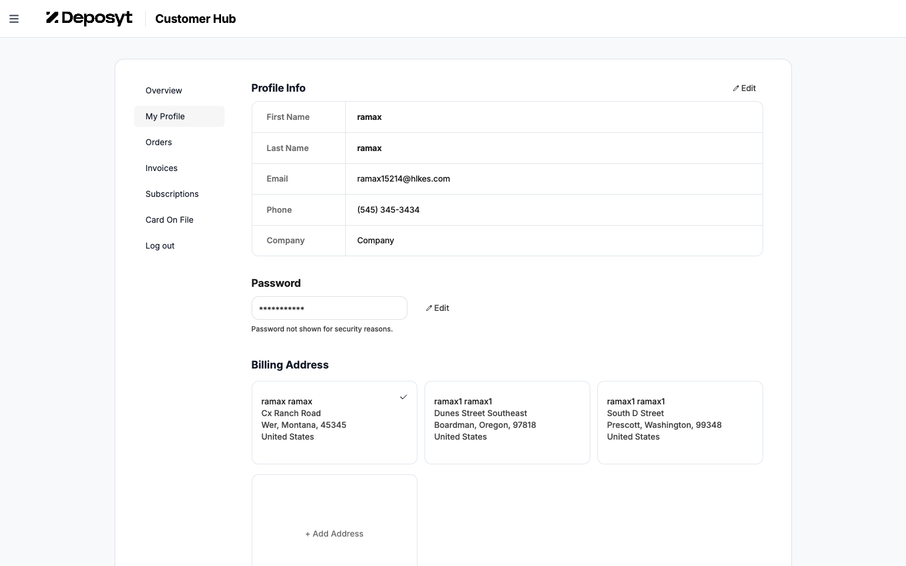Click the selected checkmark on ramax ramax address
The image size is (906, 566).
coord(403,397)
